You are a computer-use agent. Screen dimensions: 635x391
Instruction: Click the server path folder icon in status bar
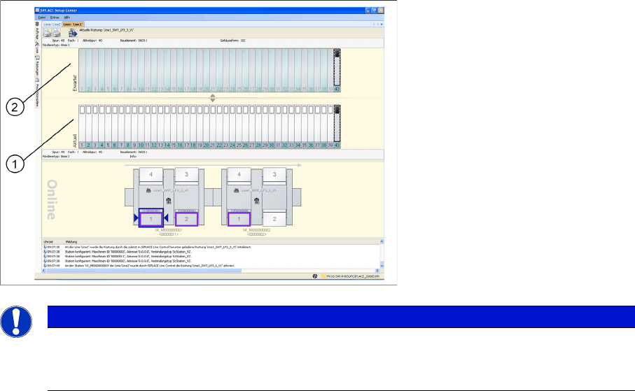pyautogui.click(x=323, y=276)
